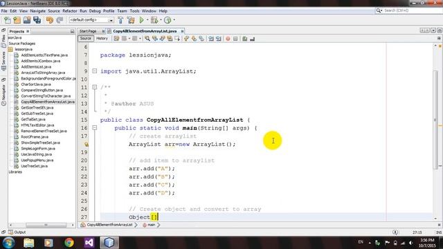Switch to the History view button

pyautogui.click(x=102, y=39)
